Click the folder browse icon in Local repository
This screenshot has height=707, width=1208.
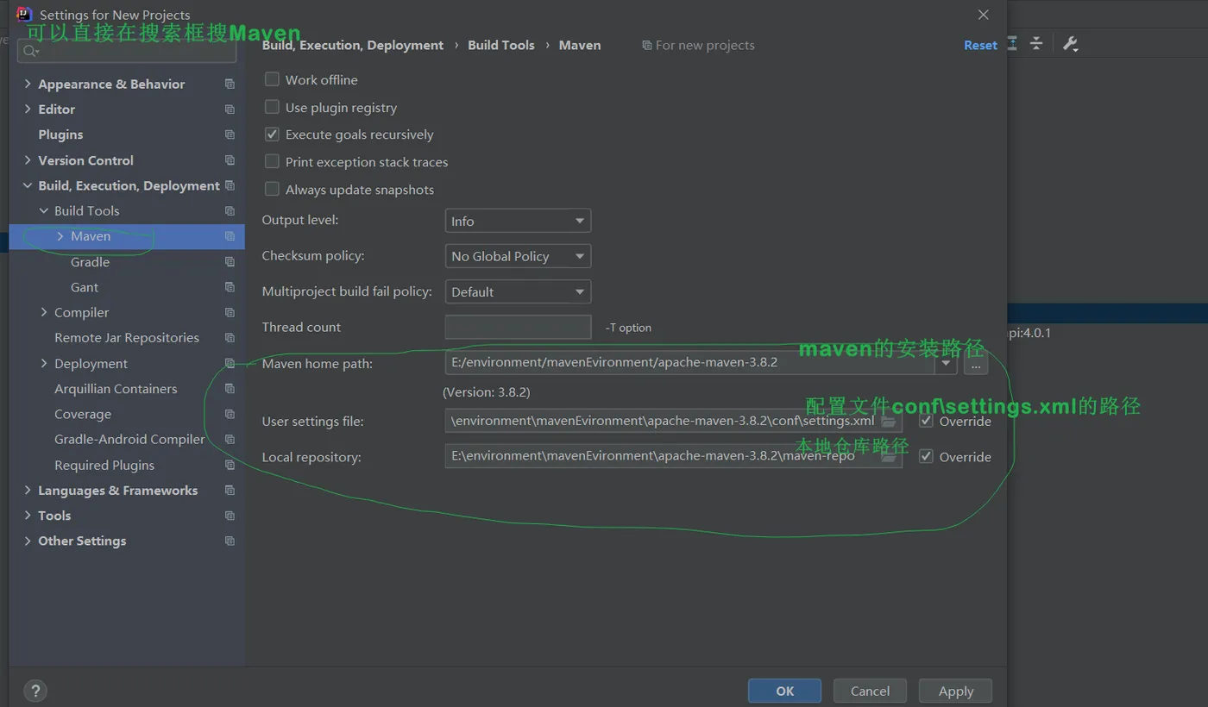point(888,457)
